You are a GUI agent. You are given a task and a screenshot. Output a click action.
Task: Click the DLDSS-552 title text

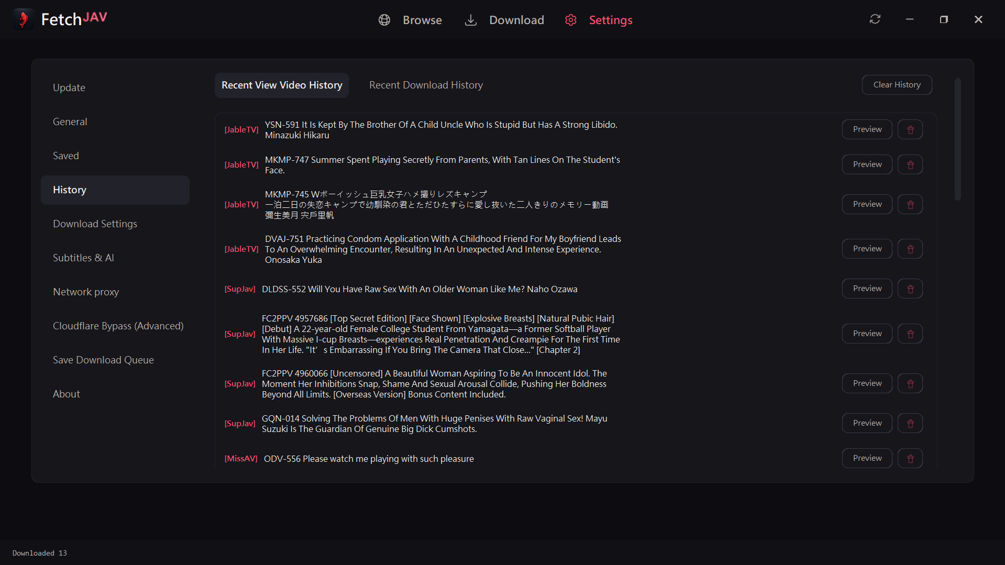point(419,289)
